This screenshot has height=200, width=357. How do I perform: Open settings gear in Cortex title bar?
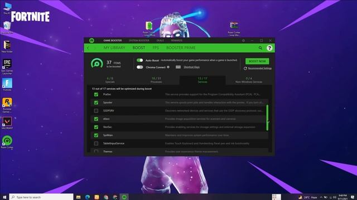[x=243, y=41]
